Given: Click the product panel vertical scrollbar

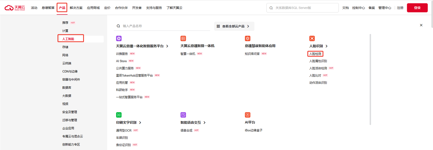Looking at the screenshot, I should [x=370, y=79].
